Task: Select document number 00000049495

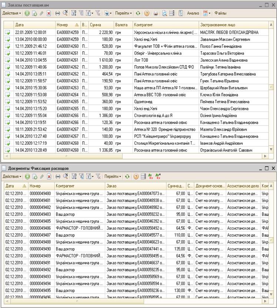Action: (41, 291)
